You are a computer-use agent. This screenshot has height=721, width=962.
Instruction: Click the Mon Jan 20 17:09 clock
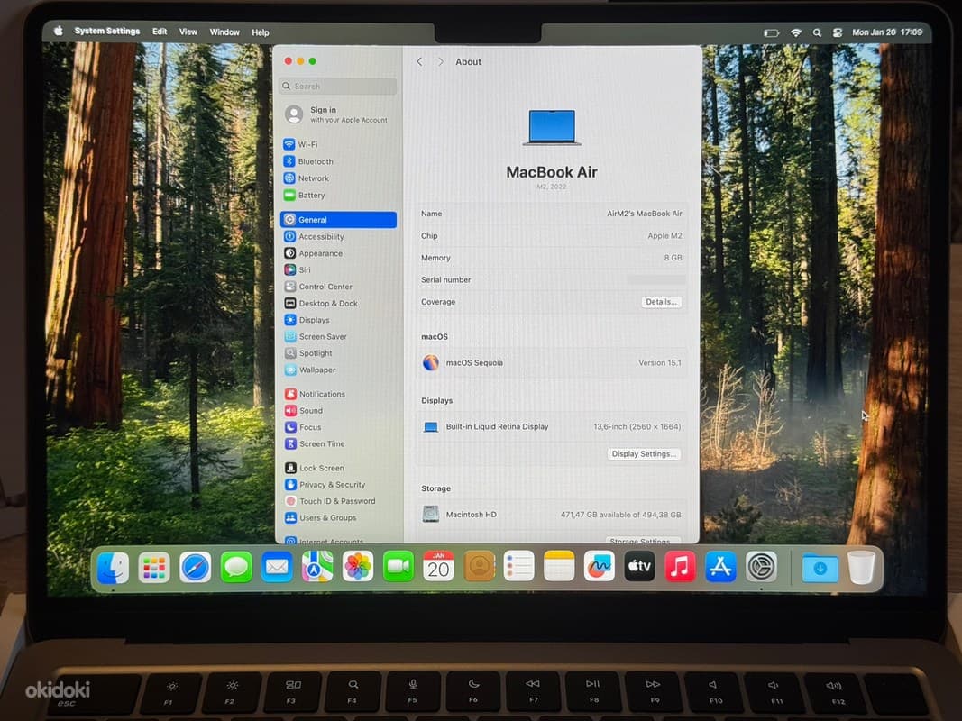tap(887, 32)
